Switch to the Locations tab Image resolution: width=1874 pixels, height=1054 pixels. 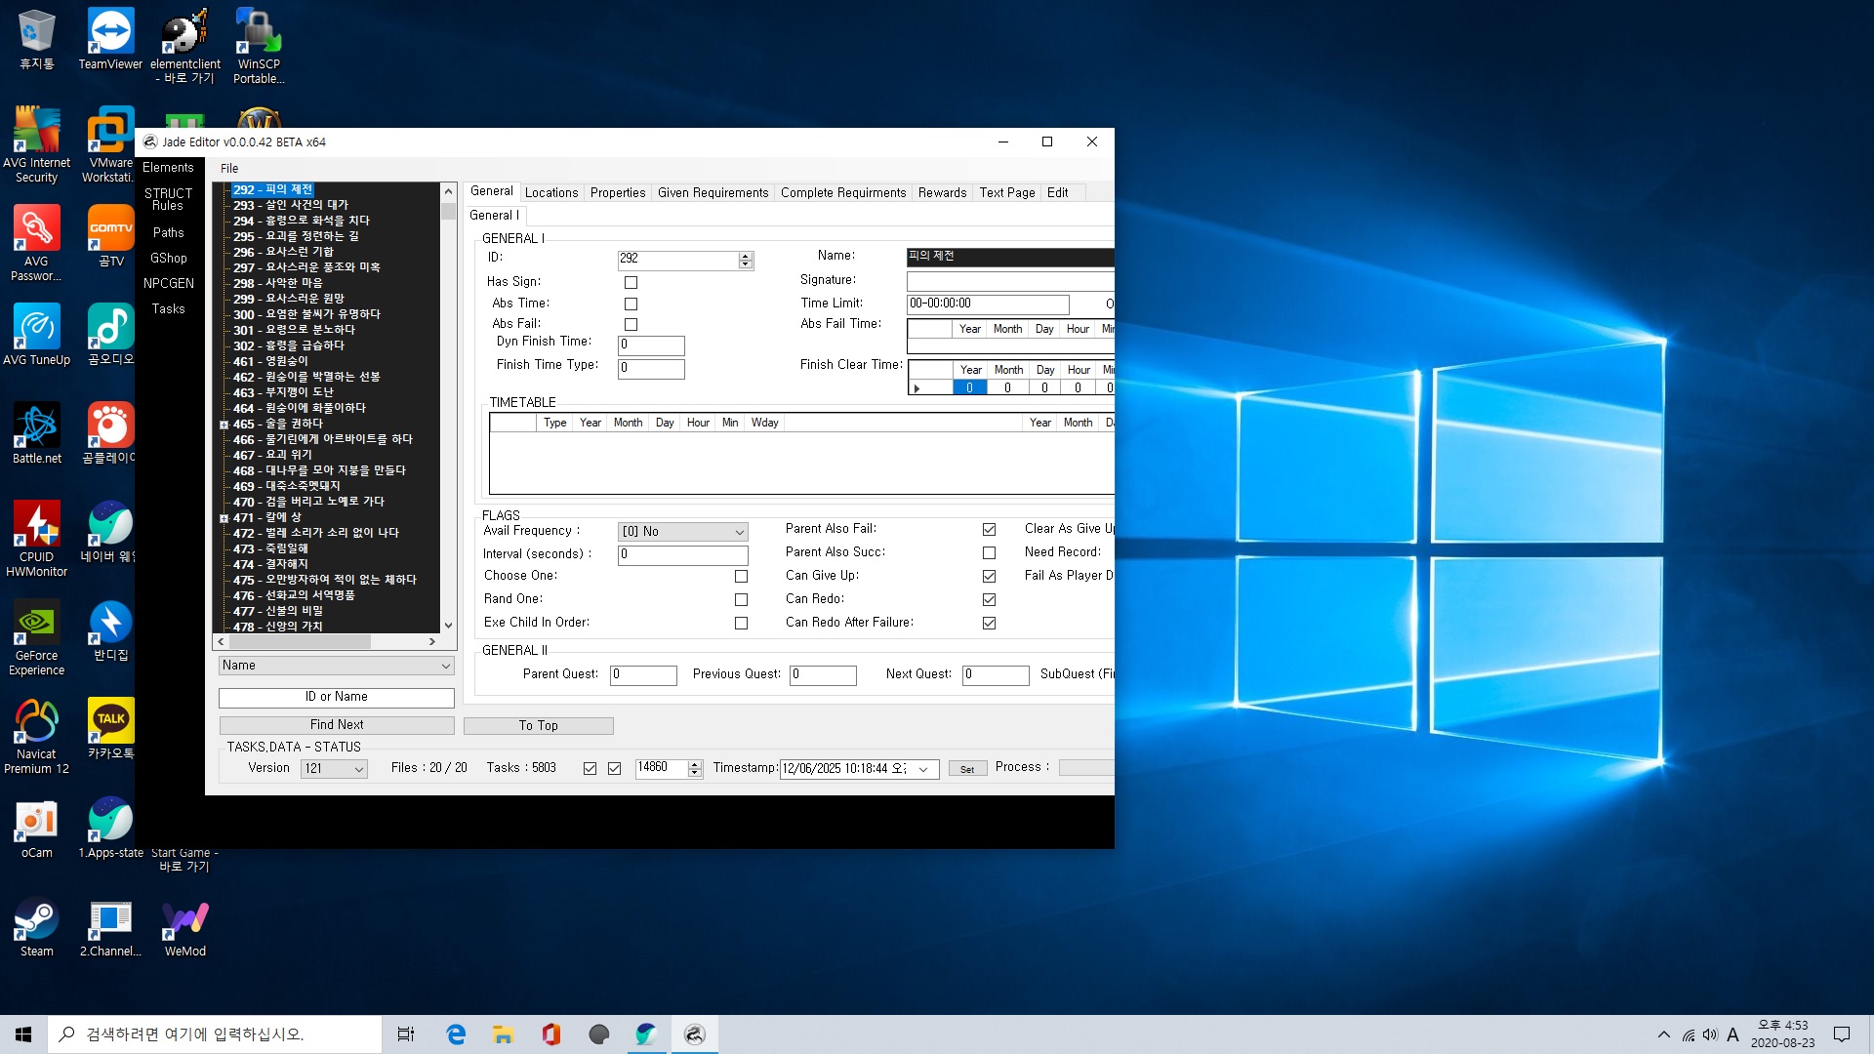coord(551,192)
